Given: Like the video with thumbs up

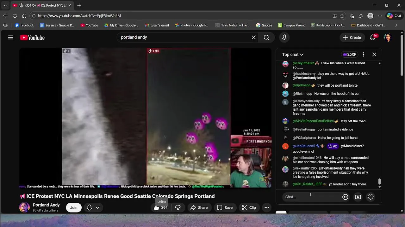Looking at the screenshot, I should 161,207.
